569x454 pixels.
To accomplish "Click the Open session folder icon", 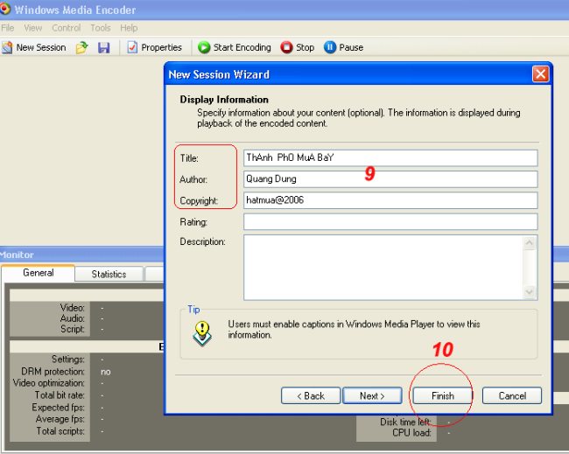I will (82, 47).
